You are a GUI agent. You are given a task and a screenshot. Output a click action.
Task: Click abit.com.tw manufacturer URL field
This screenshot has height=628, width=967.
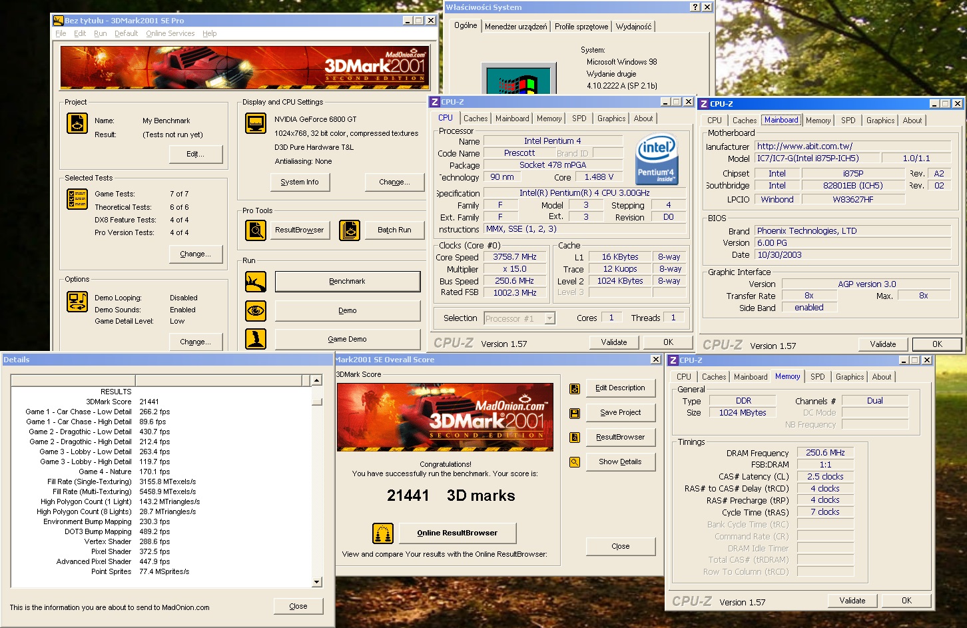tap(853, 146)
